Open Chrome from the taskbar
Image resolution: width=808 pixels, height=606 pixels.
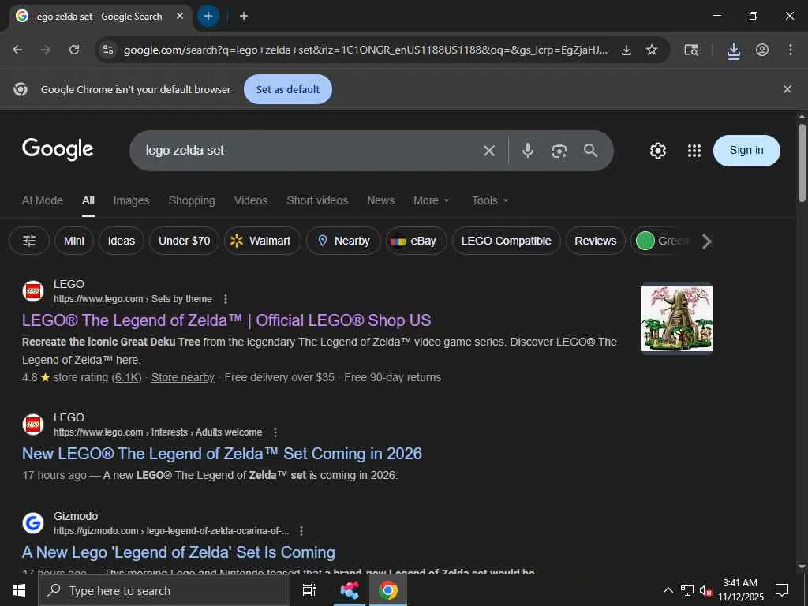pyautogui.click(x=388, y=590)
